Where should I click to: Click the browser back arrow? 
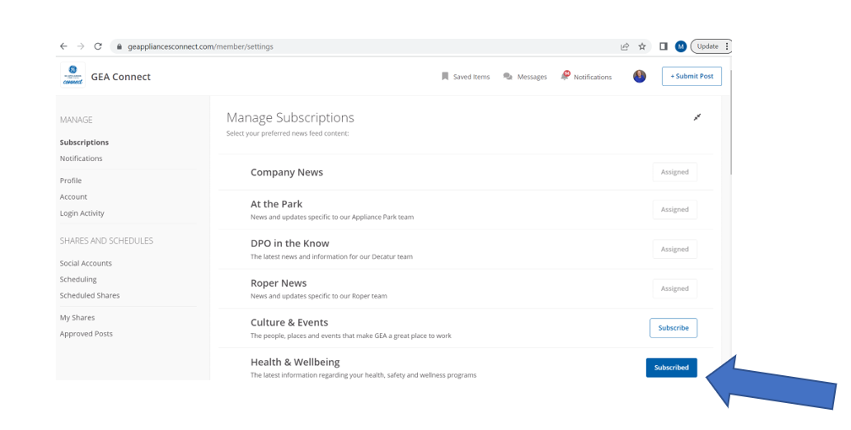(63, 46)
